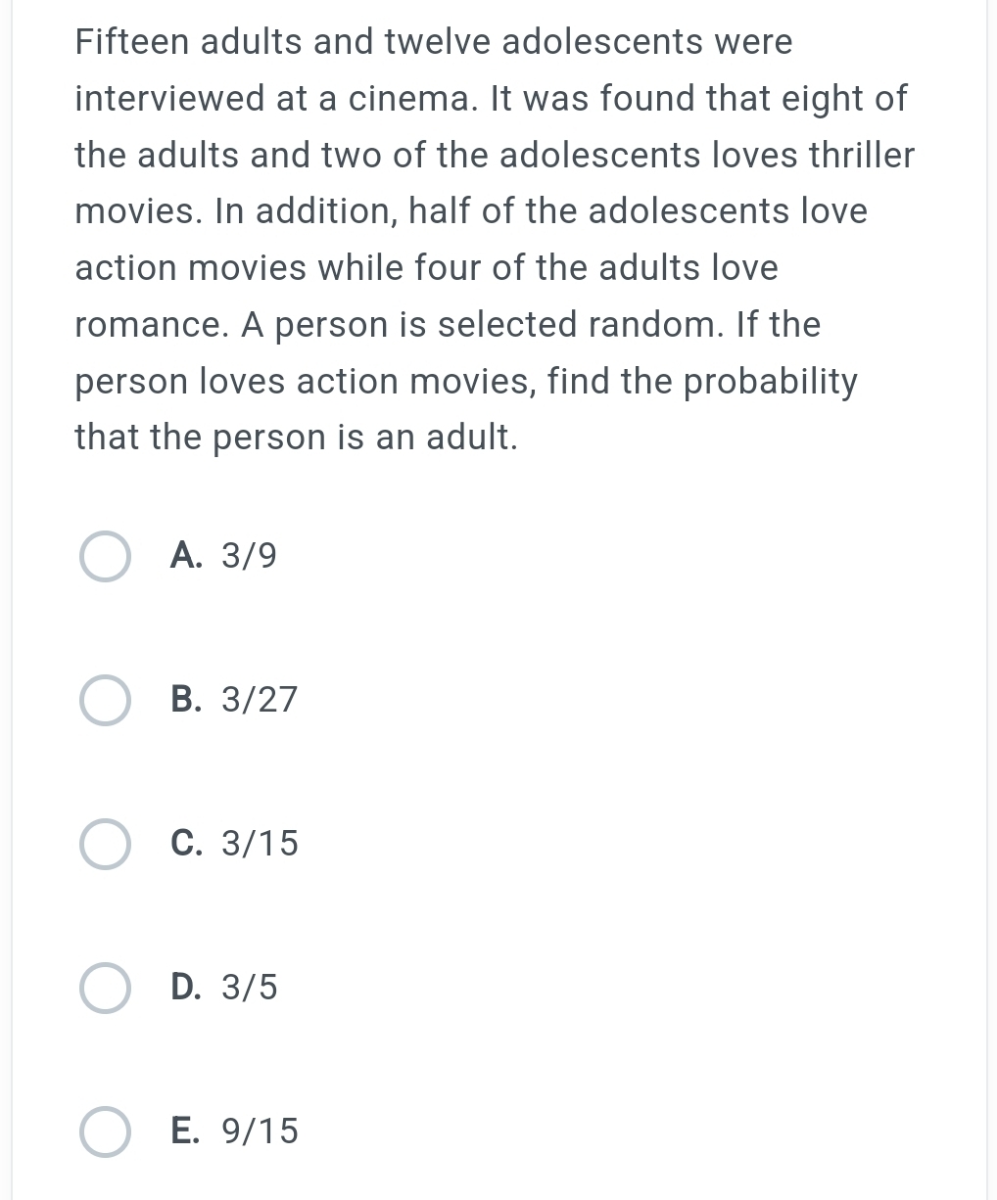Tap the answer label "C. 3/15"

pyautogui.click(x=234, y=843)
